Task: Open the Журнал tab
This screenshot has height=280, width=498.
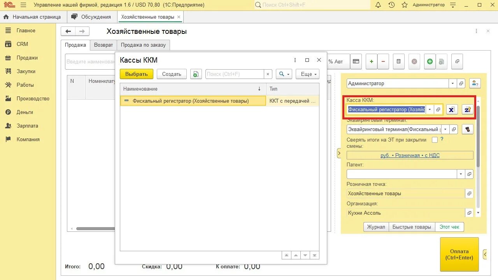Action: pyautogui.click(x=376, y=227)
